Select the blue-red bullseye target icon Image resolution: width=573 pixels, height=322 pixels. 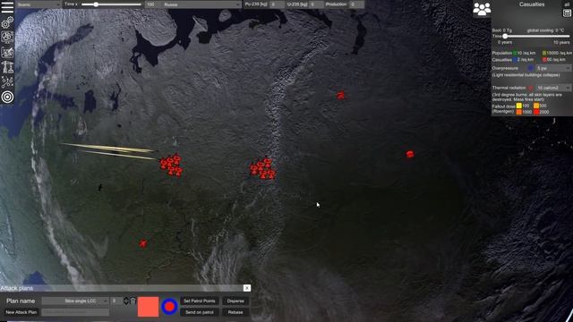(169, 307)
